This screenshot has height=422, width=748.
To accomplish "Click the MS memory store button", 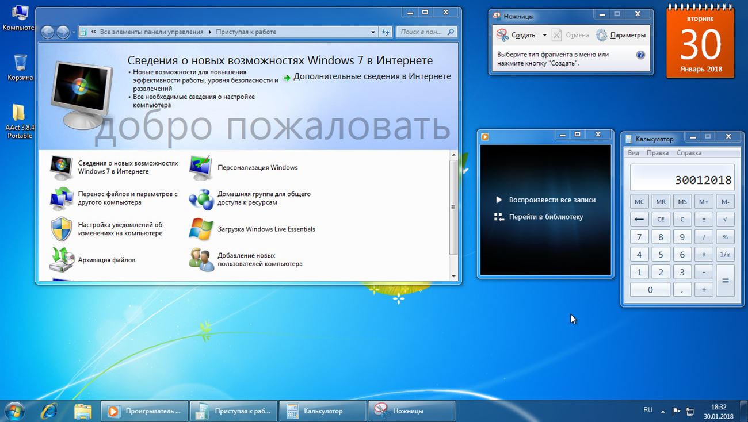I will 682,202.
